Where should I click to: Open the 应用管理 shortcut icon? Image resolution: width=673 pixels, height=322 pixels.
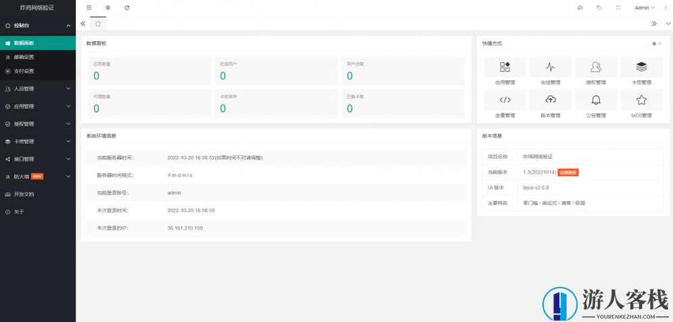point(505,67)
